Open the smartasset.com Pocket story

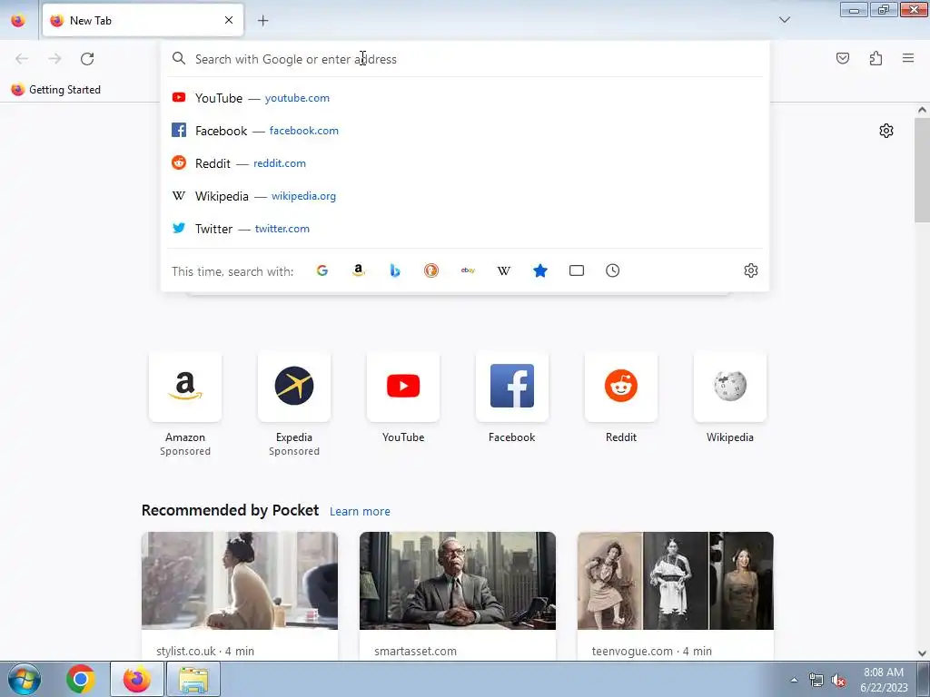(x=458, y=596)
